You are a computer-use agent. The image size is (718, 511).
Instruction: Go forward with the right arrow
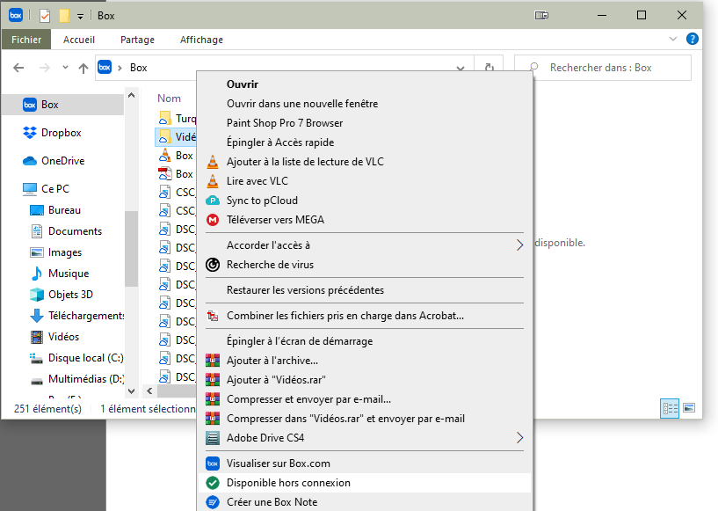click(45, 68)
